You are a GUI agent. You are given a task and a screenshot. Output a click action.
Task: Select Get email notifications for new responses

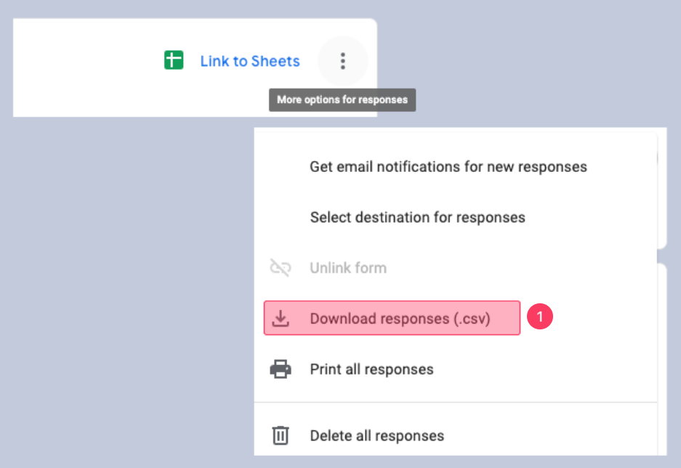448,167
